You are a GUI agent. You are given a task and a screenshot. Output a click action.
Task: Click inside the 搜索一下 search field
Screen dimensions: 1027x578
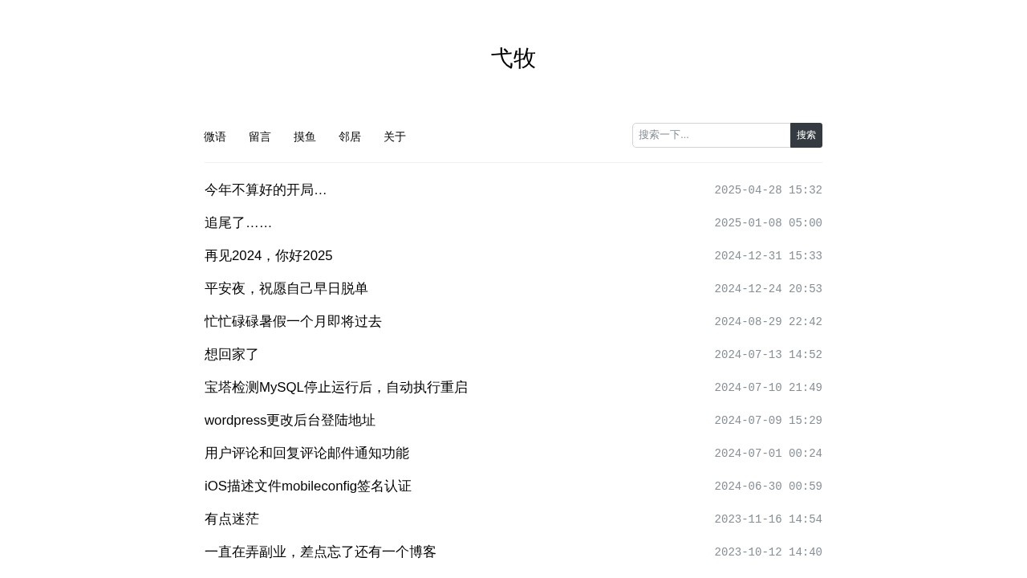711,135
